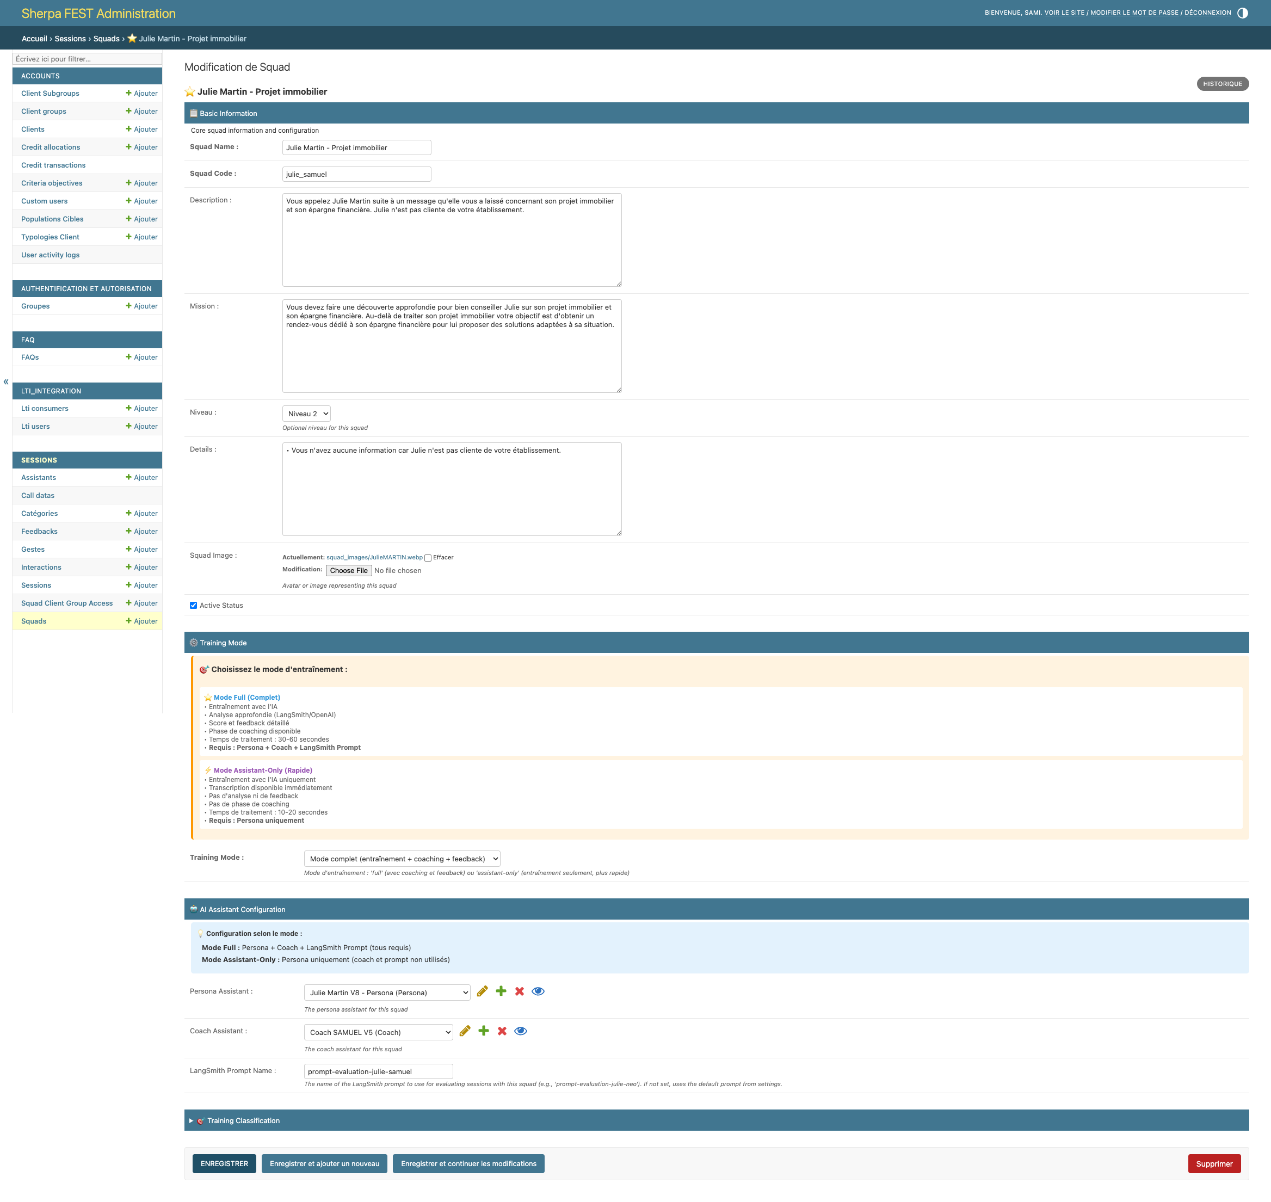
Task: Edit the selected Persona Assistant with pencil icon
Action: pyautogui.click(x=483, y=991)
